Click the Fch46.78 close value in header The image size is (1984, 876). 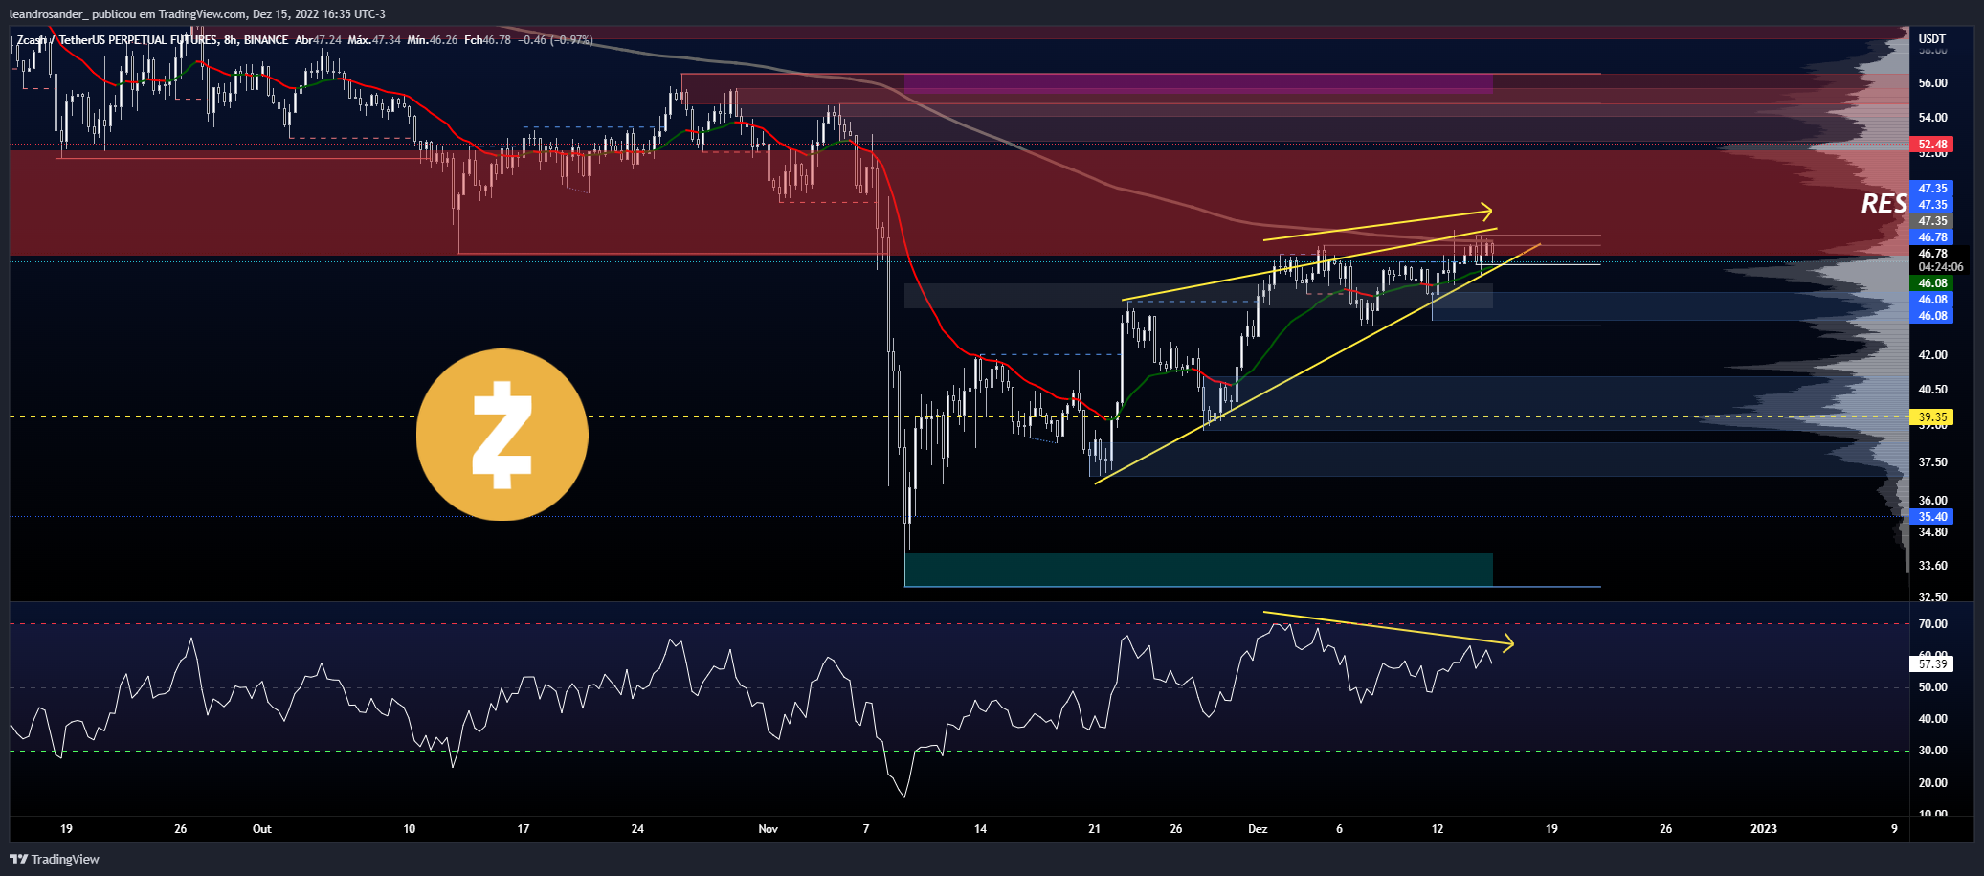pyautogui.click(x=487, y=40)
